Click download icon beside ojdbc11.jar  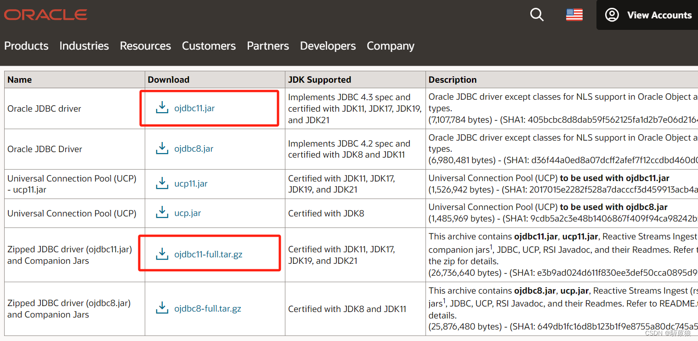(162, 108)
